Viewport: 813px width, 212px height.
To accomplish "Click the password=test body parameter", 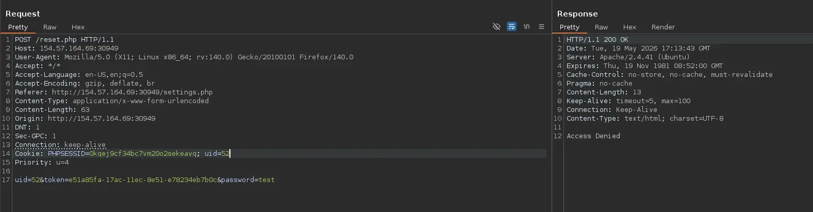I will [x=248, y=180].
